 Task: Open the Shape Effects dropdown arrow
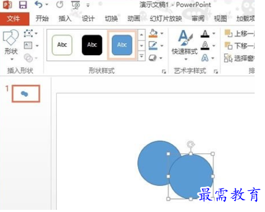tap(161, 58)
